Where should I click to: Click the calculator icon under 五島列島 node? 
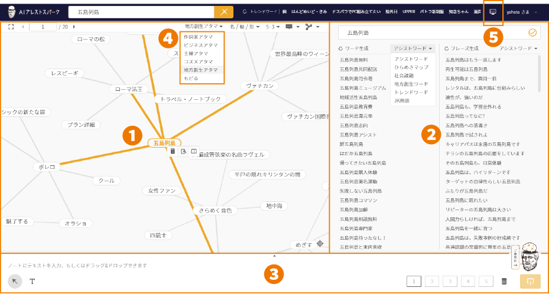[x=173, y=151]
